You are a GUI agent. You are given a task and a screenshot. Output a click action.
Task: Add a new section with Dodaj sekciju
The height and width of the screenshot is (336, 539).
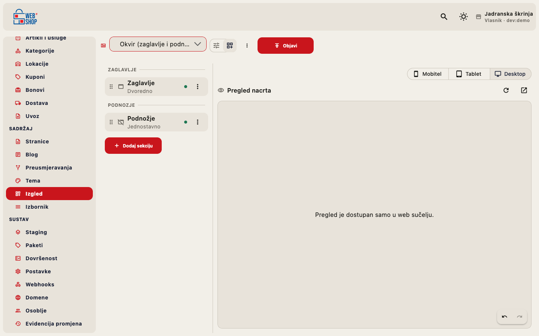(133, 146)
